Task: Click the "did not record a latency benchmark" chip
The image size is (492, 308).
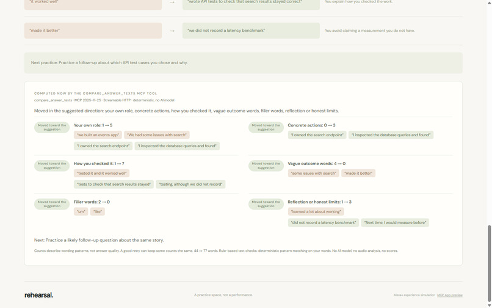Action: point(324,222)
